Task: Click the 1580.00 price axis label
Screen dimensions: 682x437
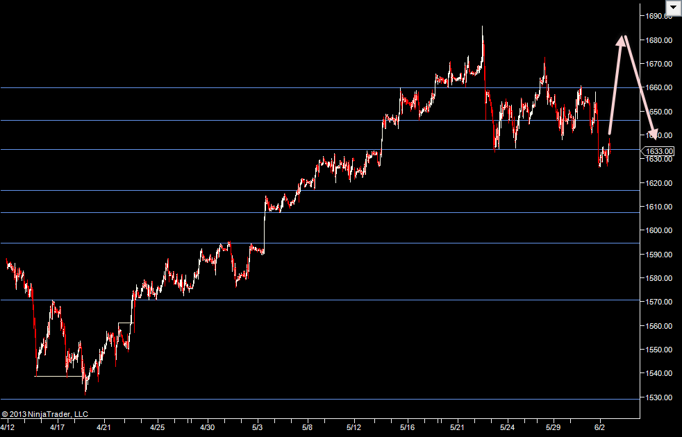Action: coord(658,278)
